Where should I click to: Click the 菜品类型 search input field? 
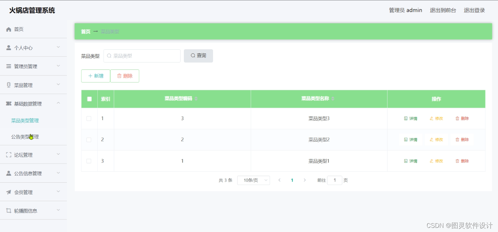click(x=142, y=56)
